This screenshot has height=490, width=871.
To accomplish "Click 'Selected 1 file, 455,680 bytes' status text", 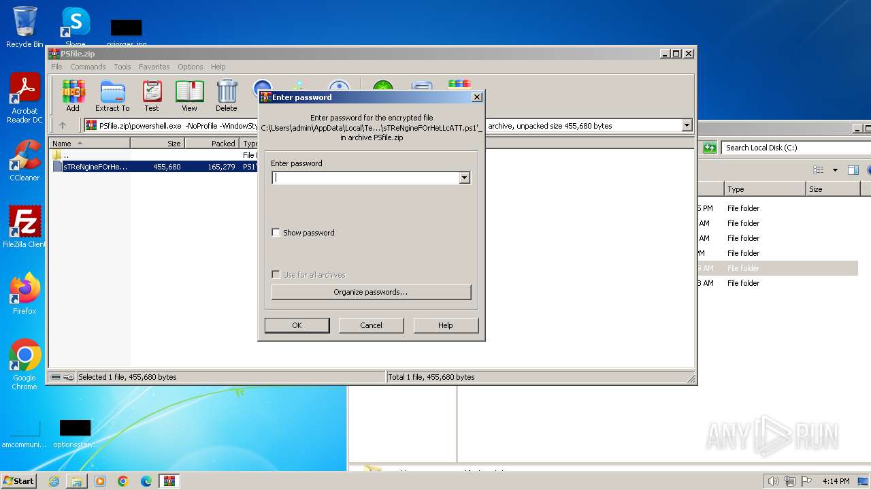I will click(127, 377).
